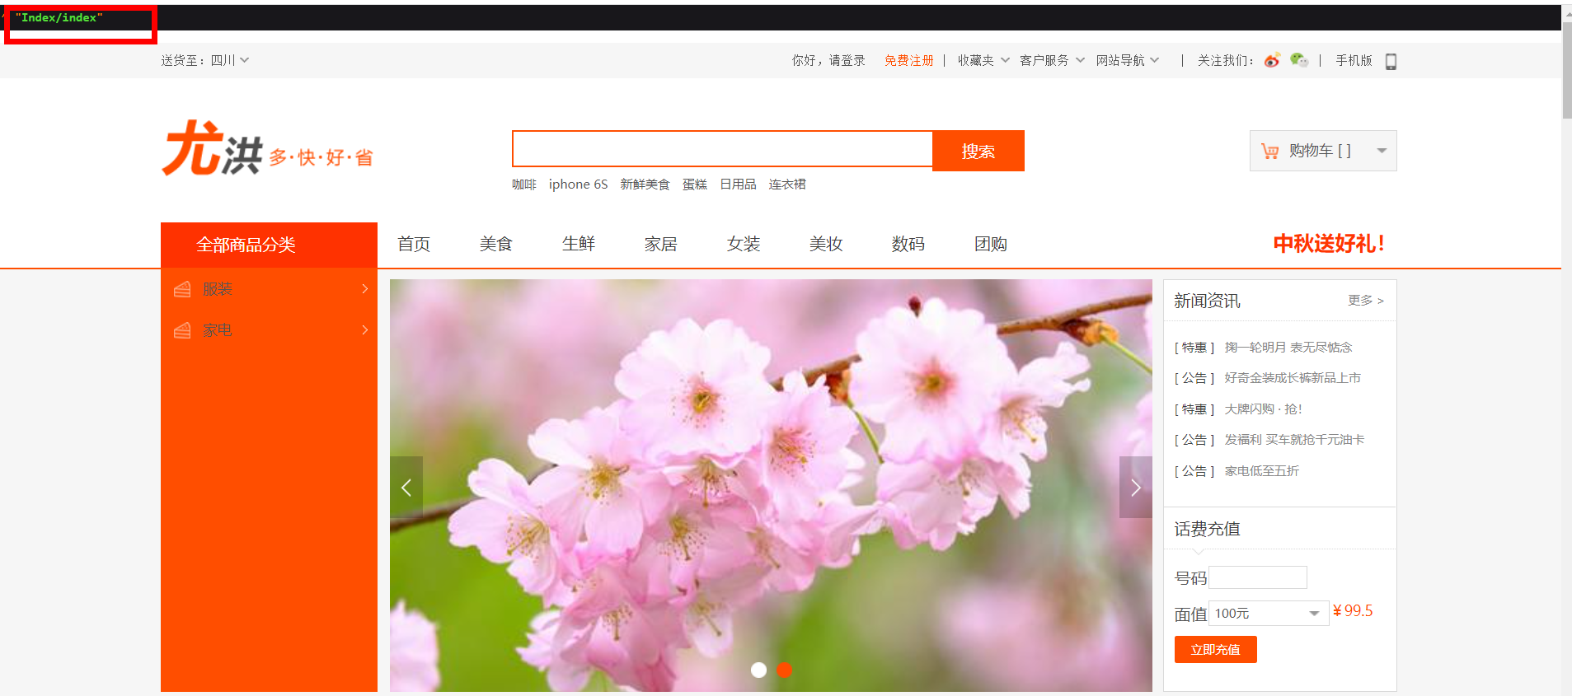Screen dimensions: 1572x696
Task: Expand the 购物车 cart dropdown arrow
Action: [x=1382, y=151]
